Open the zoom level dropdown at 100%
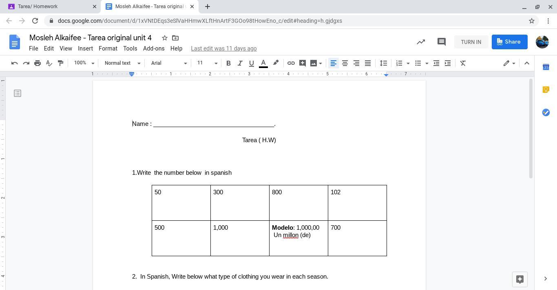This screenshot has width=557, height=290. [x=84, y=63]
